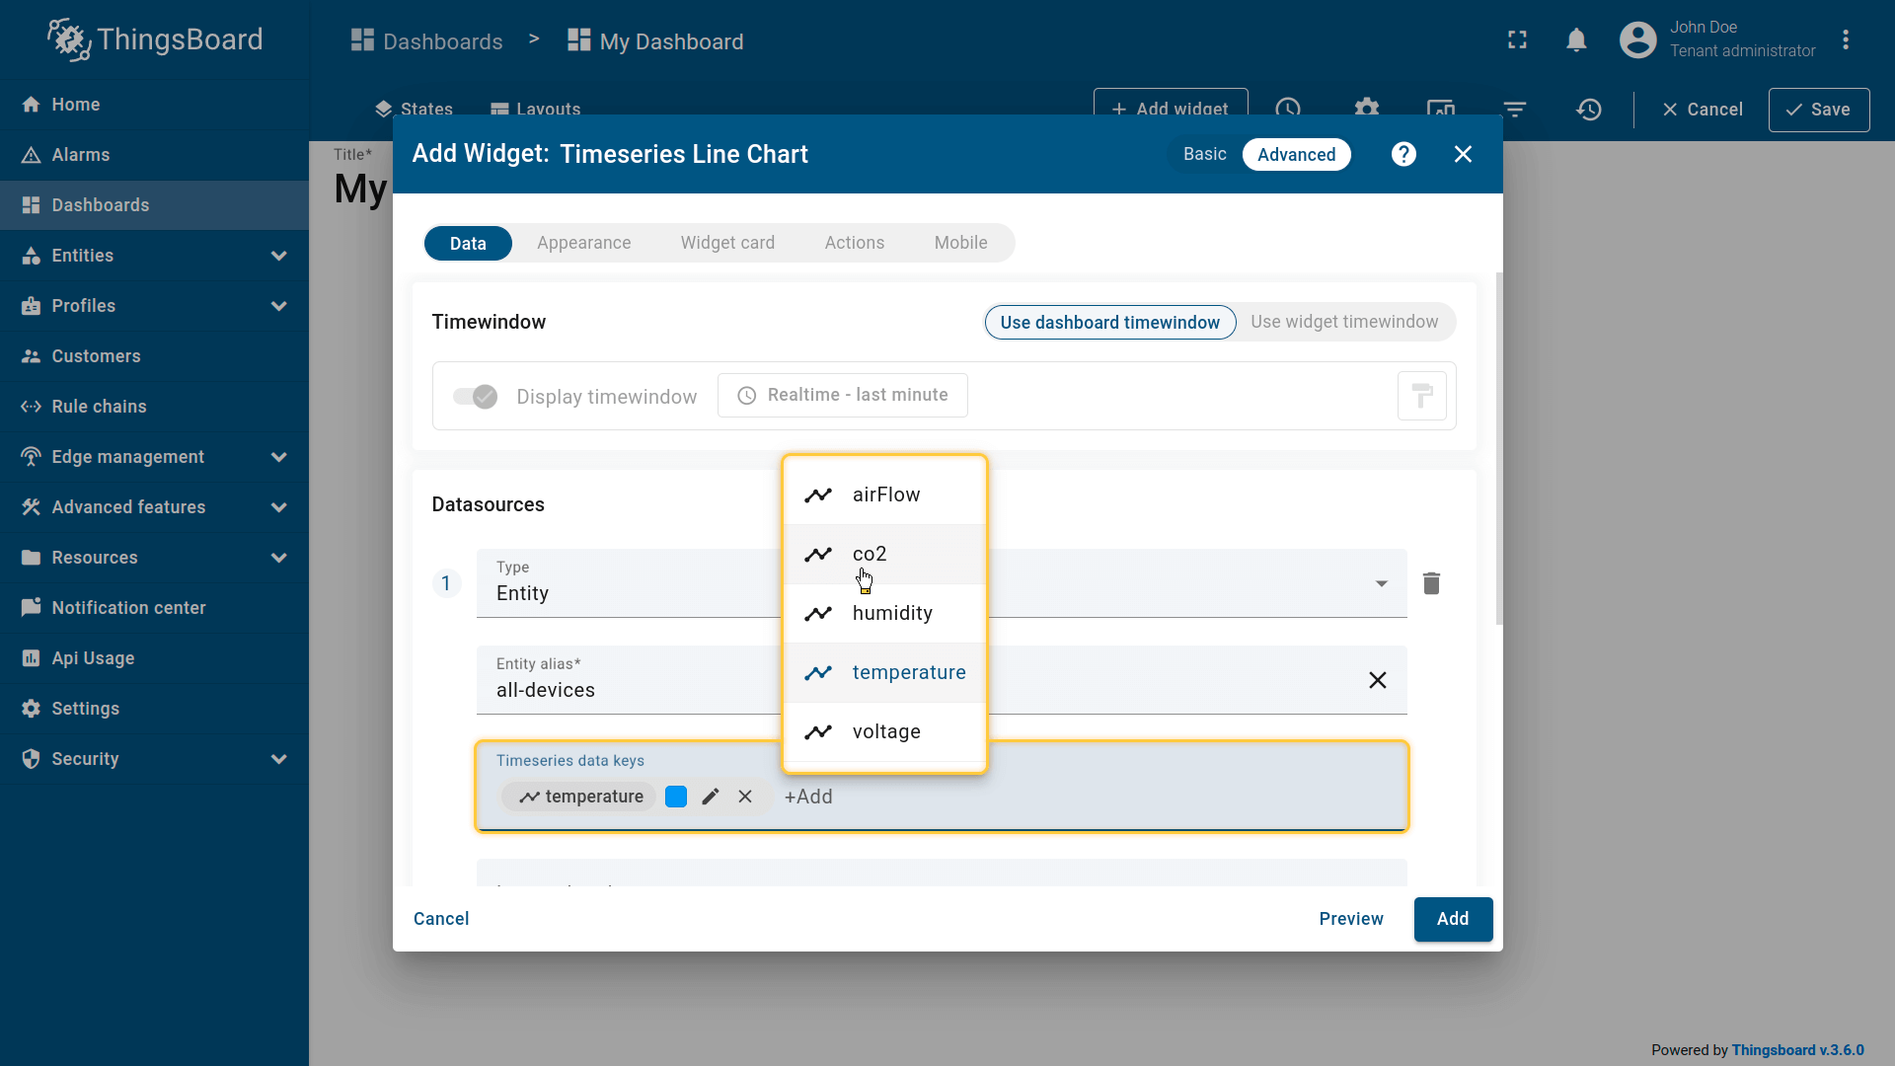Screen dimensions: 1895x1066
Task: Clear the all-devices entity alias
Action: point(1377,680)
